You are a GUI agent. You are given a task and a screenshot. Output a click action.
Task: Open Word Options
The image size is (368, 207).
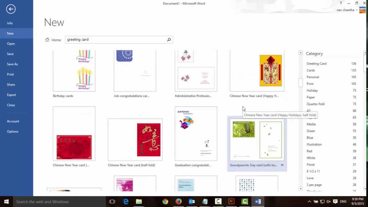(16, 131)
